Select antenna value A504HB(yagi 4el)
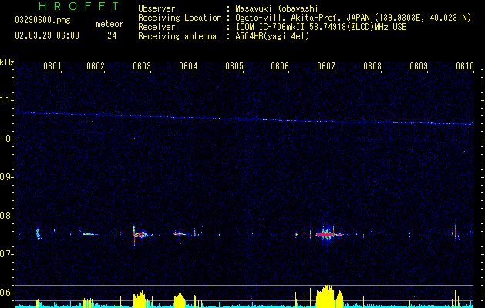This screenshot has width=485, height=308. click(272, 36)
